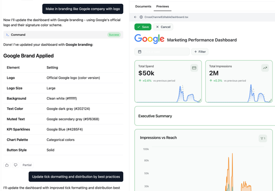Screen dimensions: 275x191
Task: Click the calendar icon in date picker
Action: point(140,52)
